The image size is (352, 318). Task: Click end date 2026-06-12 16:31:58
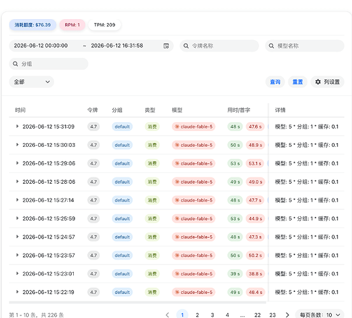(x=117, y=46)
